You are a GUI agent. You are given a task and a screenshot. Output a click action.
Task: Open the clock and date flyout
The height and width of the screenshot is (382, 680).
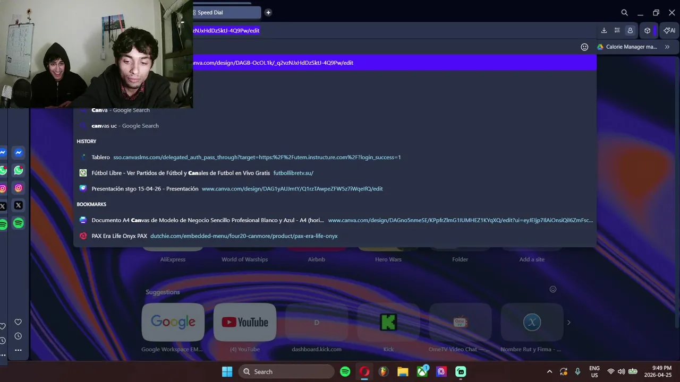coord(659,372)
